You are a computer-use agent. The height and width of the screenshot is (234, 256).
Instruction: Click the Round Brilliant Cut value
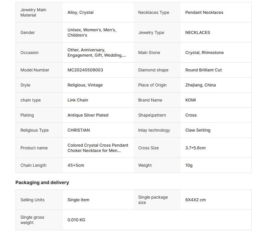(x=203, y=70)
